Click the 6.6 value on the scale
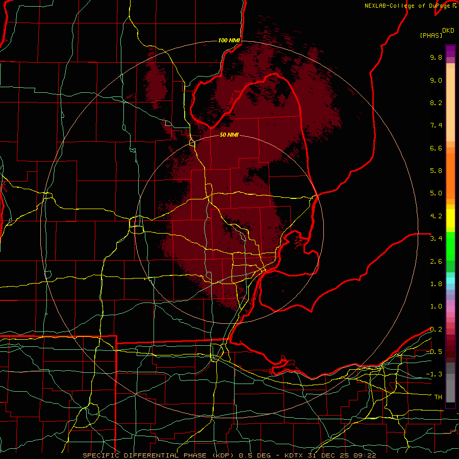The width and height of the screenshot is (459, 459). point(436,148)
